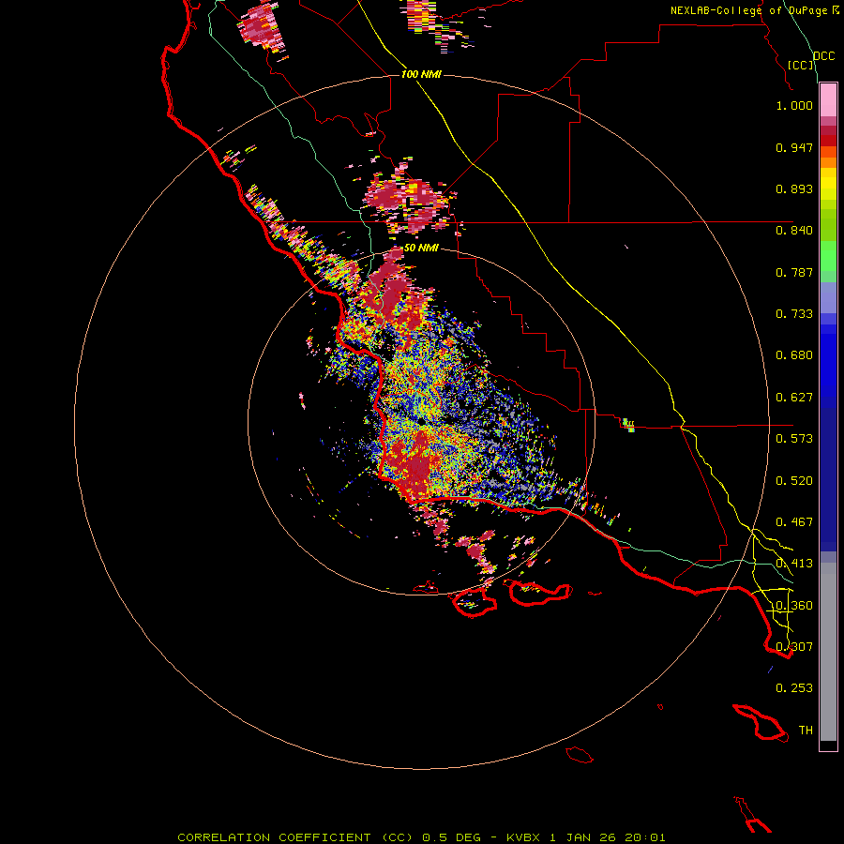
Task: Click the 0.893 scale value
Action: (x=794, y=188)
